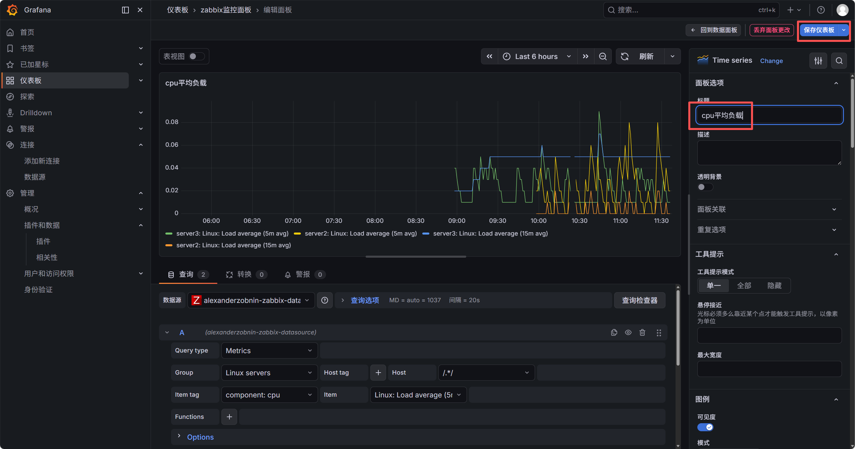
Task: Open the Query type Metrics dropdown
Action: point(269,350)
